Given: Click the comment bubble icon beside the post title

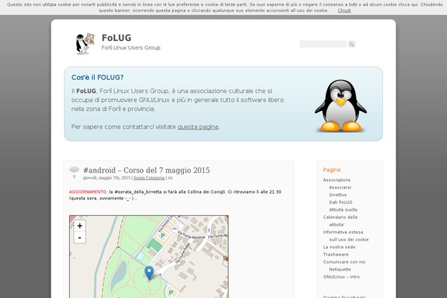Looking at the screenshot, I should tap(74, 170).
